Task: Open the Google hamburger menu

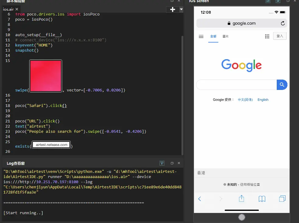Action: (x=201, y=36)
